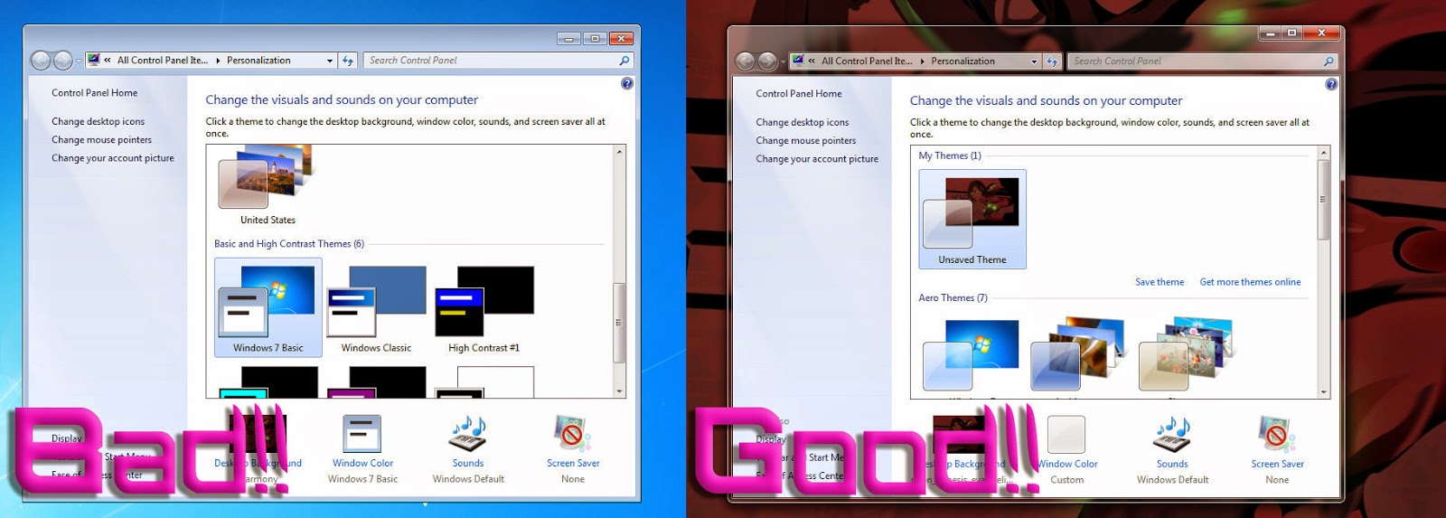
Task: Open address bar dropdown in right window
Action: tap(1034, 61)
